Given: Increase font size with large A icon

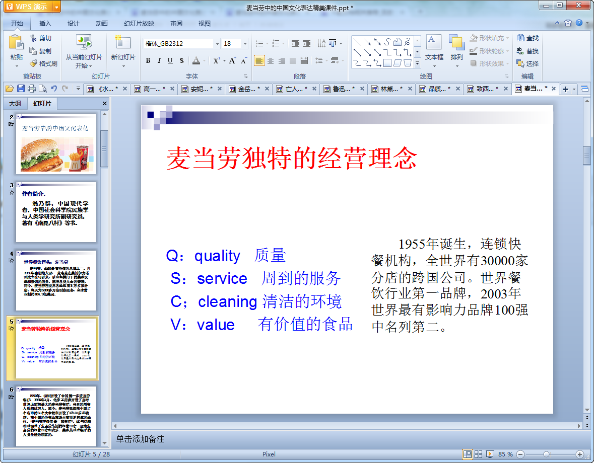Looking at the screenshot, I should click(232, 60).
